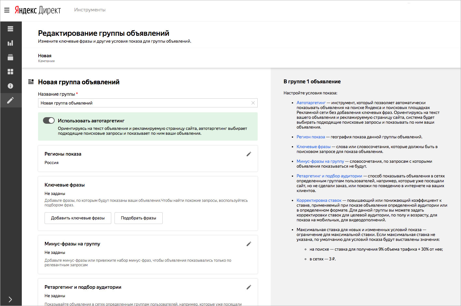Screen dimensions: 461x306
Task: Expand the sidebar with the chevron arrow
Action: pos(10,299)
